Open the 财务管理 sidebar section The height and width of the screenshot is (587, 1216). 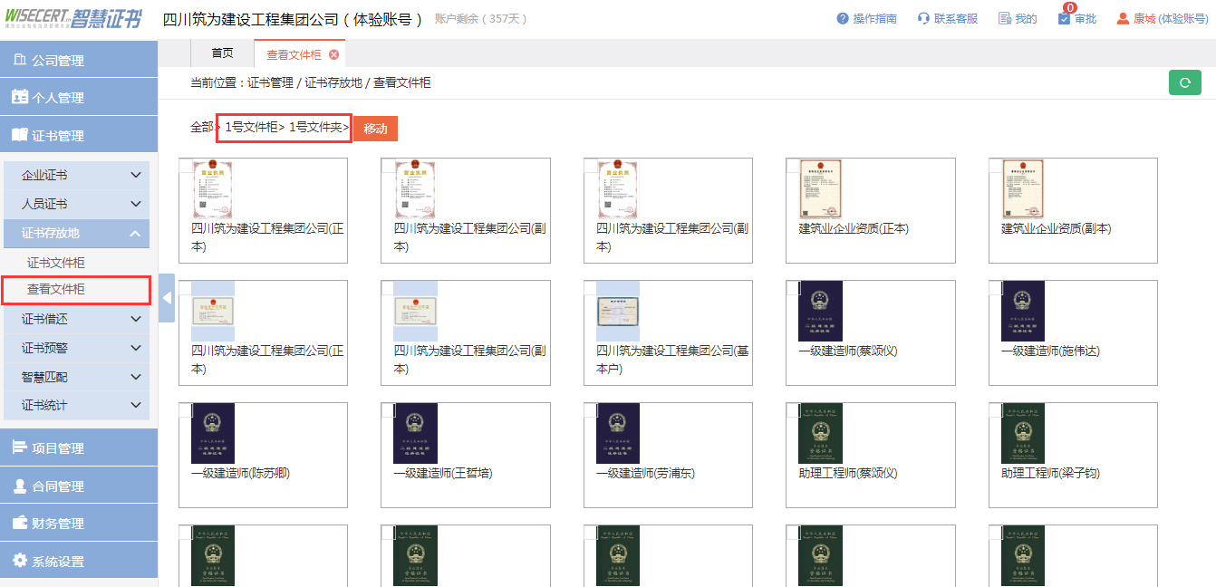tap(79, 523)
